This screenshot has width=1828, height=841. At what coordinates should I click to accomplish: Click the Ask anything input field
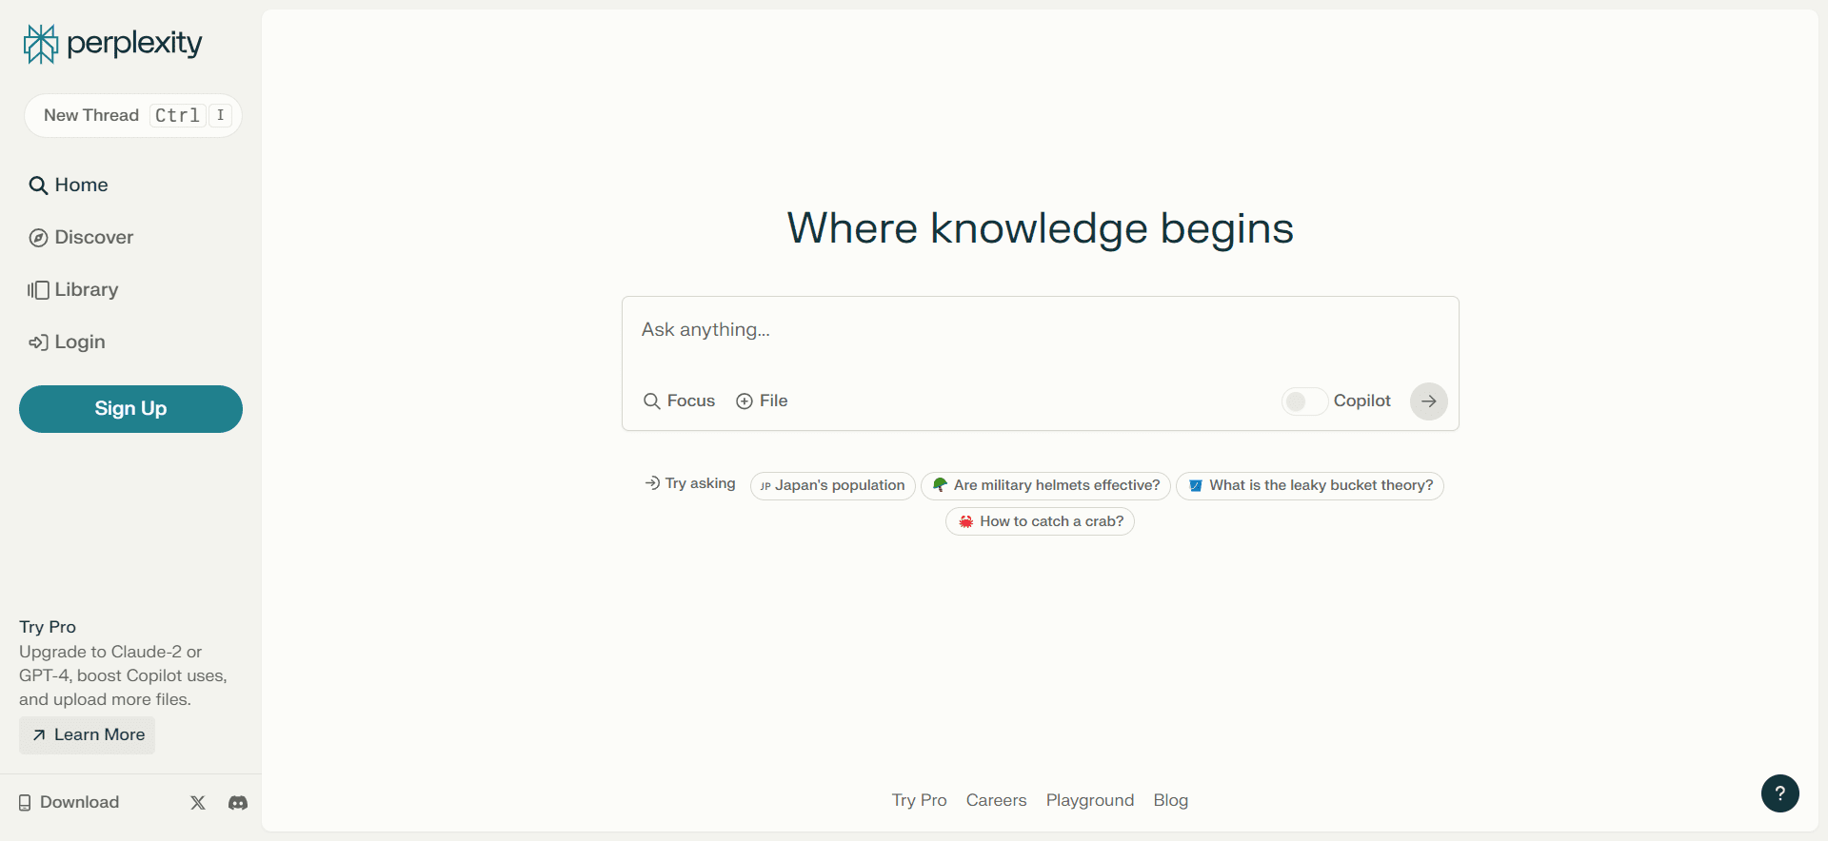[1038, 330]
